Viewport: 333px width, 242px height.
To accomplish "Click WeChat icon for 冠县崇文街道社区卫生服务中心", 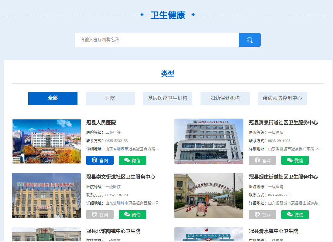I will [127, 214].
